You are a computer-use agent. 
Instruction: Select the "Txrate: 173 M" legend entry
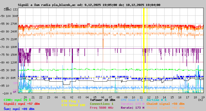tap(133, 104)
